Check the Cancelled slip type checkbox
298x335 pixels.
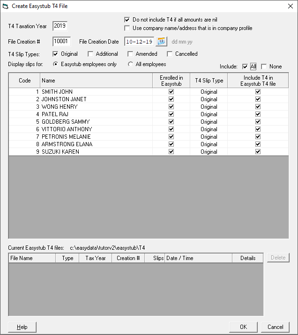click(x=170, y=54)
